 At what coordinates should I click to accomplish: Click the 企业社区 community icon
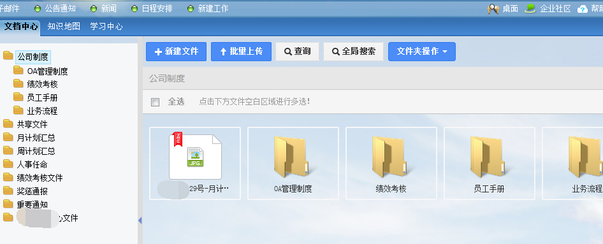tap(530, 8)
